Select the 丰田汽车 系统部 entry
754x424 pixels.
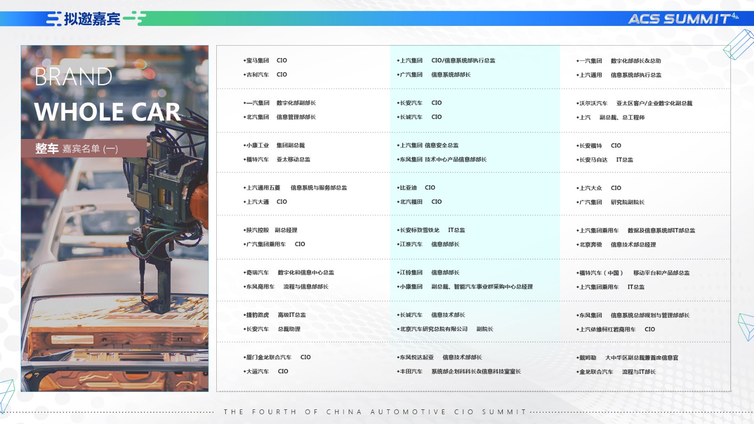click(x=459, y=371)
